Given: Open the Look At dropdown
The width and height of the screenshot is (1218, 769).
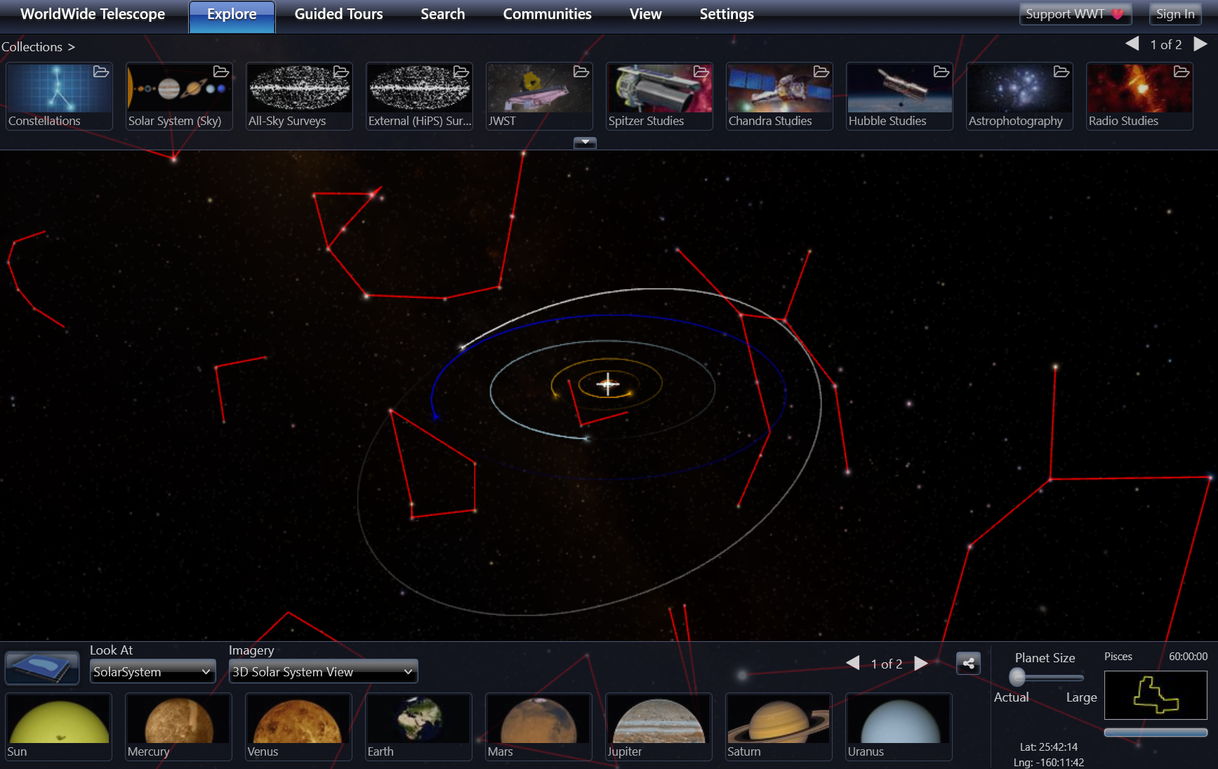Looking at the screenshot, I should pyautogui.click(x=152, y=672).
